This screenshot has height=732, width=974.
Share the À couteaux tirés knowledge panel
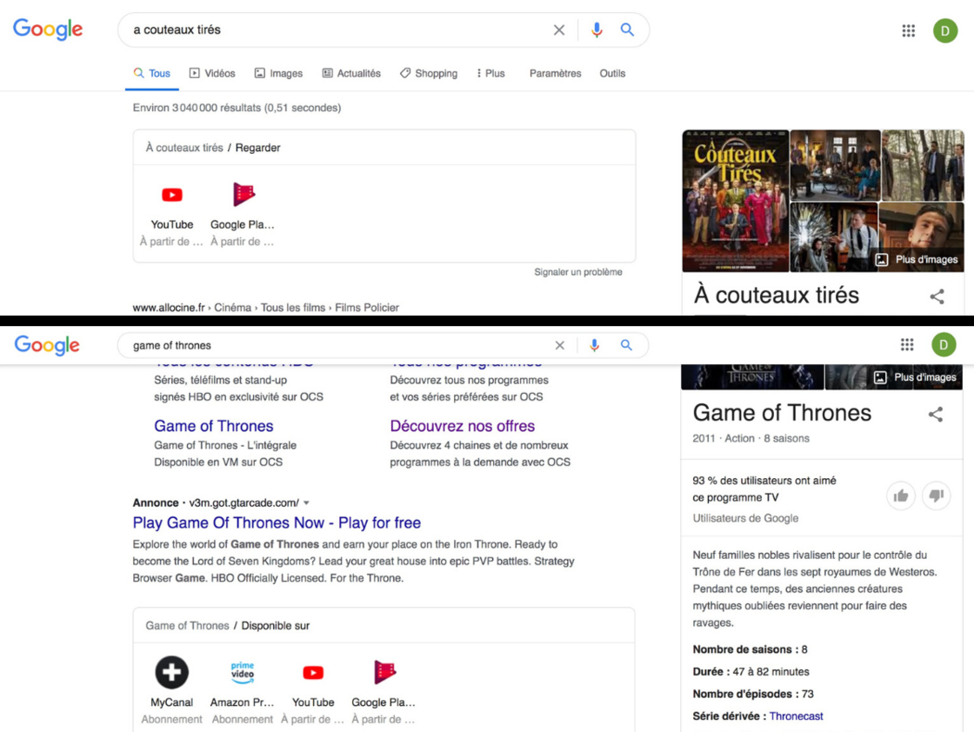point(937,296)
